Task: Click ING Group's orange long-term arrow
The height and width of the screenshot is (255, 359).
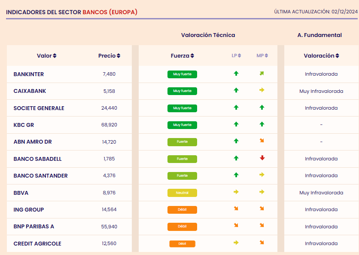Action: [x=236, y=209]
